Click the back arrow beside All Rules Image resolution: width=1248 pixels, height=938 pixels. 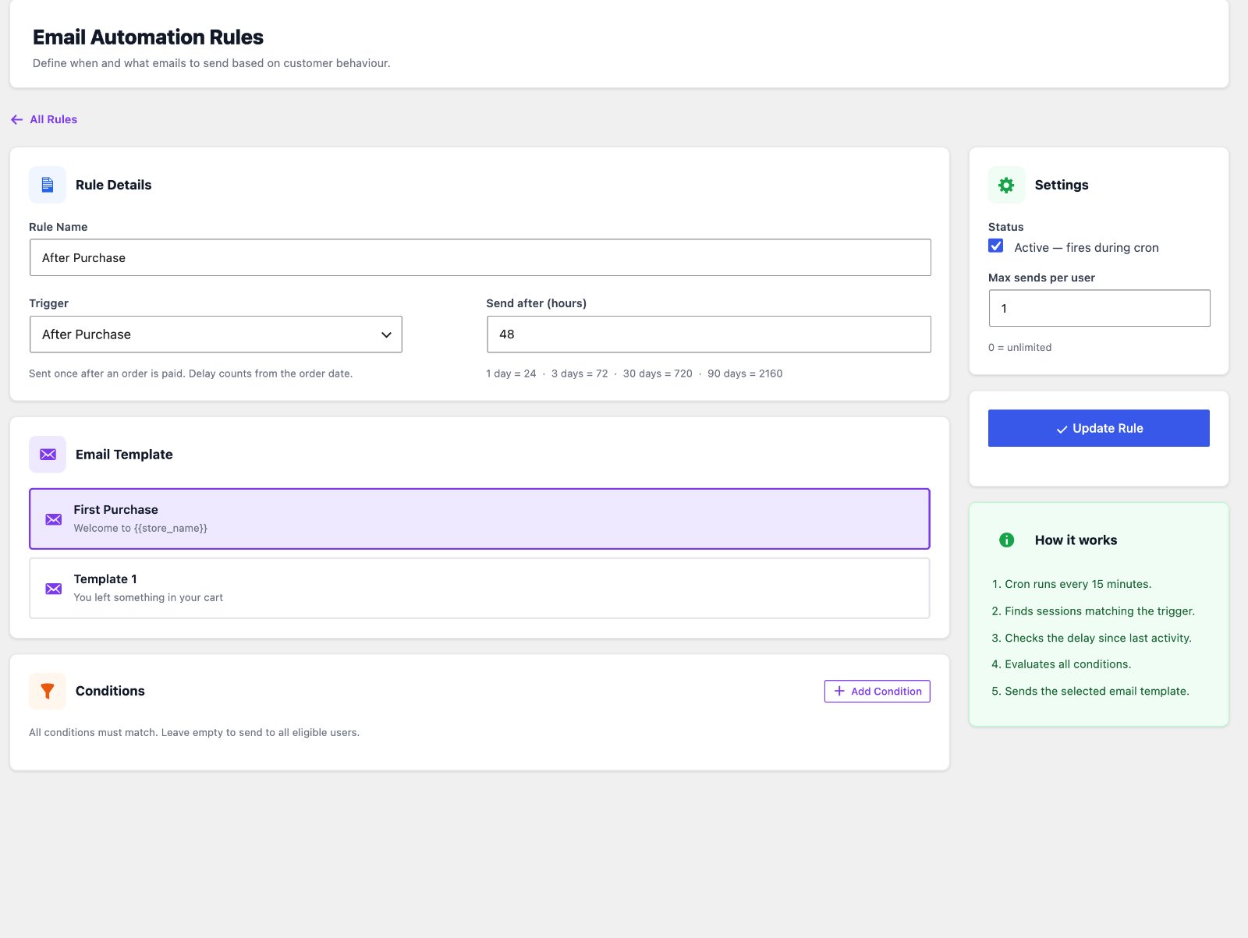point(16,119)
